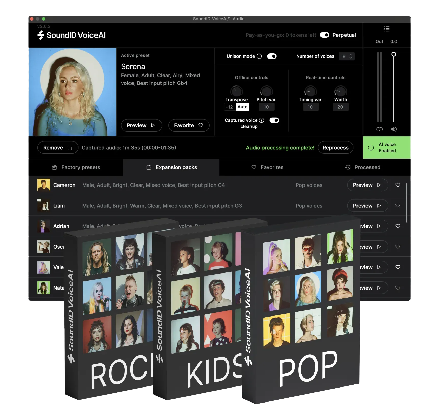The width and height of the screenshot is (436, 416).
Task: Turn the Transpose knob
Action: tap(236, 91)
